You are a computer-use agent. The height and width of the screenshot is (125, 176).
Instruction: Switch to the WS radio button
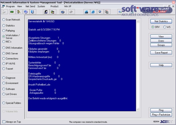coord(164,27)
